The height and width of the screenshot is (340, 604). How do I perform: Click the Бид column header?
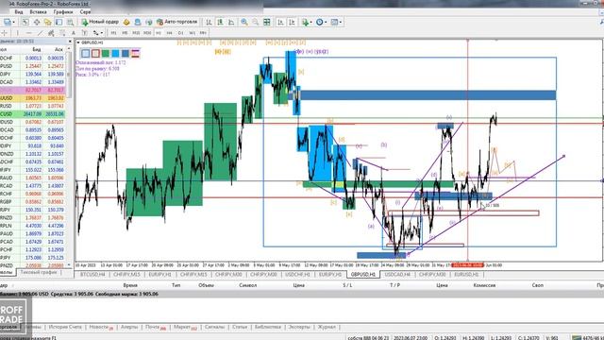point(37,49)
